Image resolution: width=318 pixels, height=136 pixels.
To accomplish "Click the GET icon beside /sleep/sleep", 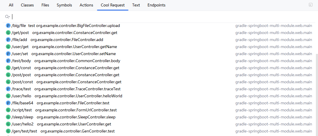I will click(x=8, y=117).
